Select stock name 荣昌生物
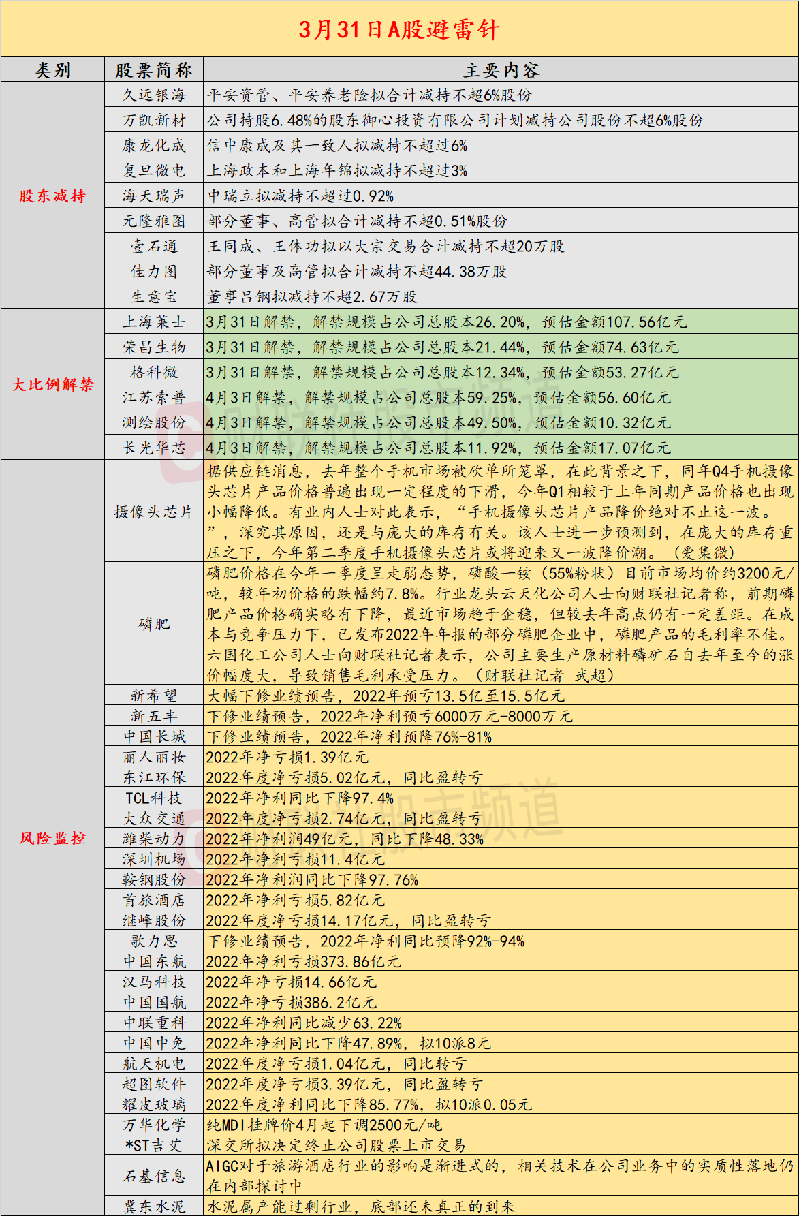 click(154, 347)
